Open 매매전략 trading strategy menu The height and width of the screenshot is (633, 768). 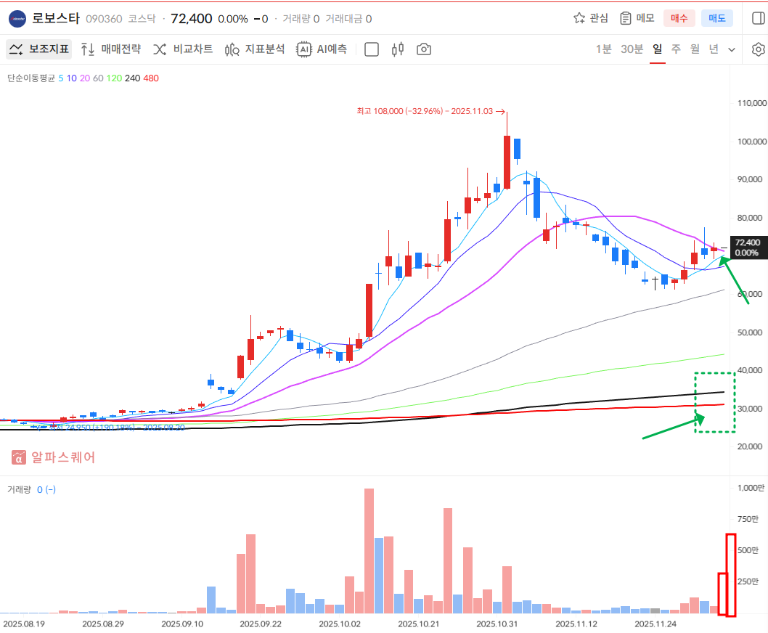(x=111, y=49)
